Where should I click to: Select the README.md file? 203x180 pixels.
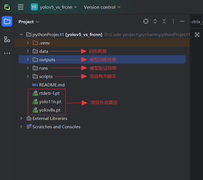tap(52, 85)
